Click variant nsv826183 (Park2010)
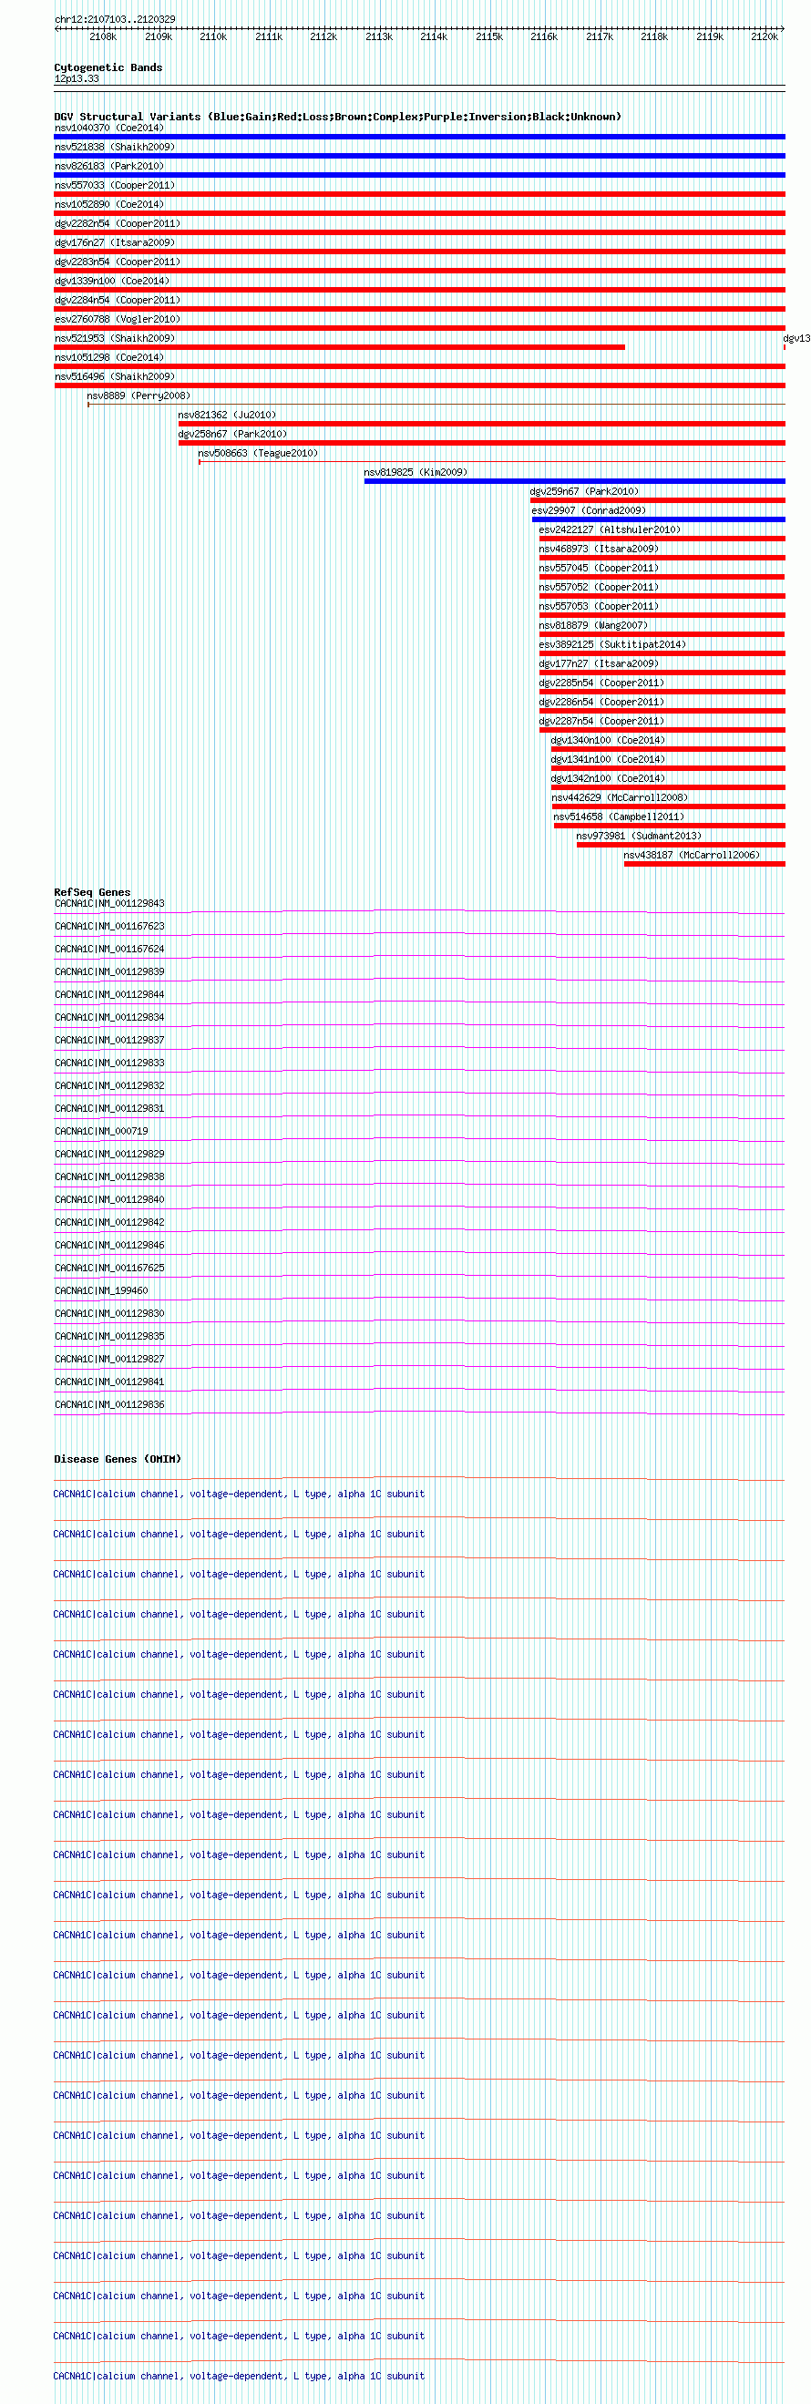The image size is (811, 2404). pos(109,166)
